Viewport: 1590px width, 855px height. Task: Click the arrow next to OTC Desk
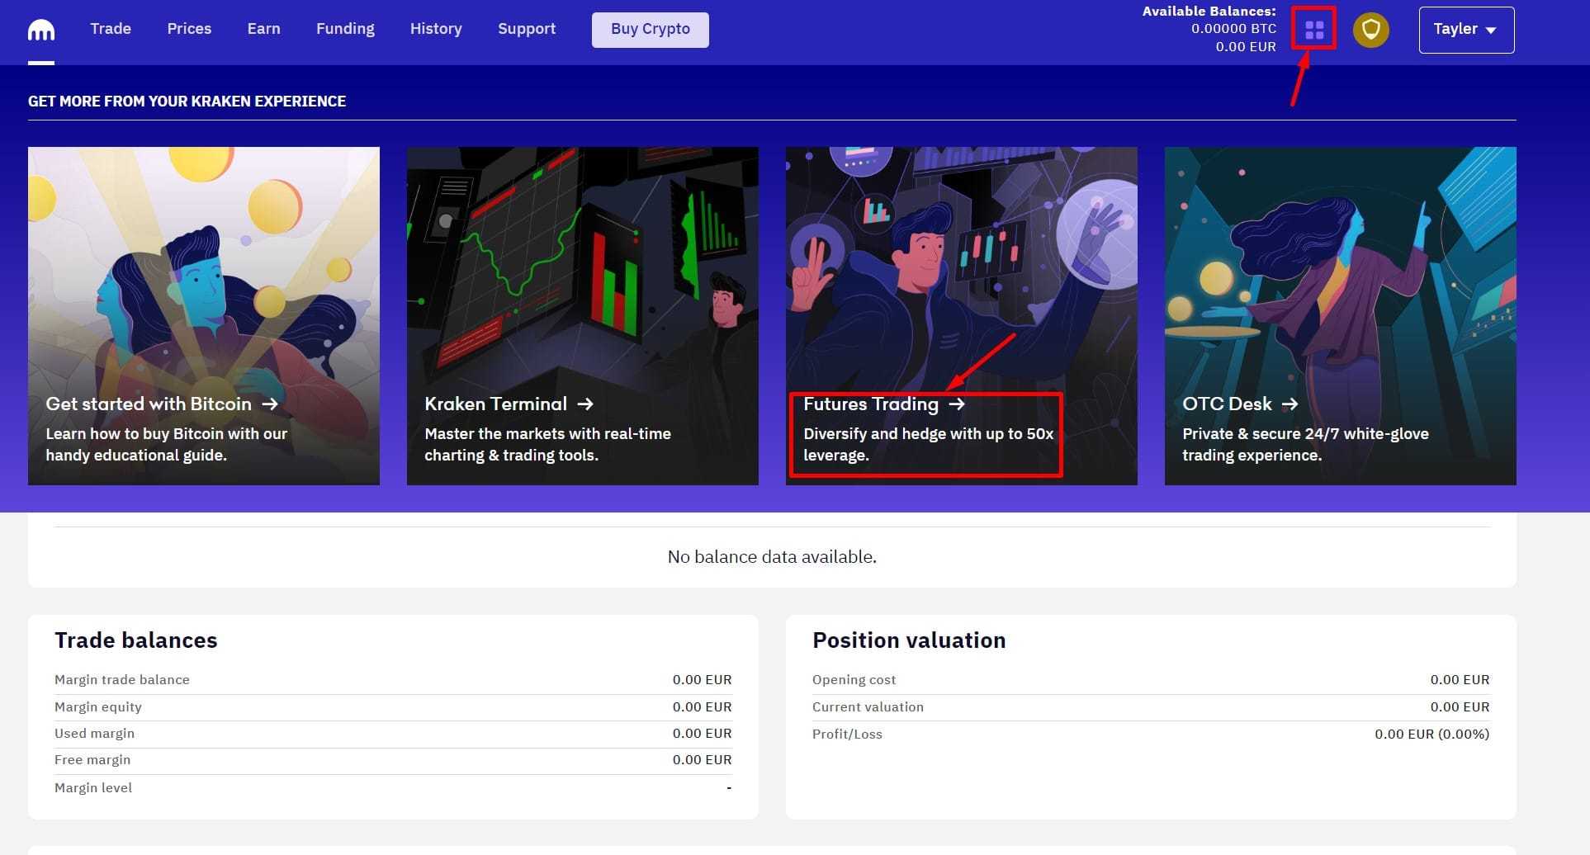[1290, 404]
